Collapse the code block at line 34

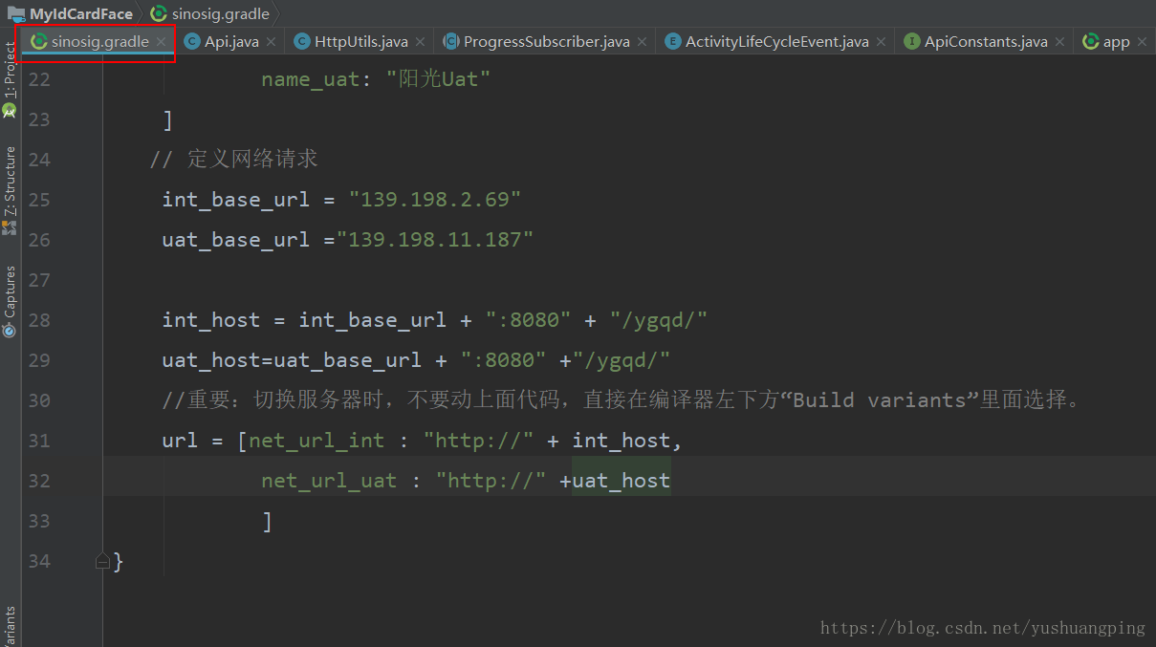[102, 561]
